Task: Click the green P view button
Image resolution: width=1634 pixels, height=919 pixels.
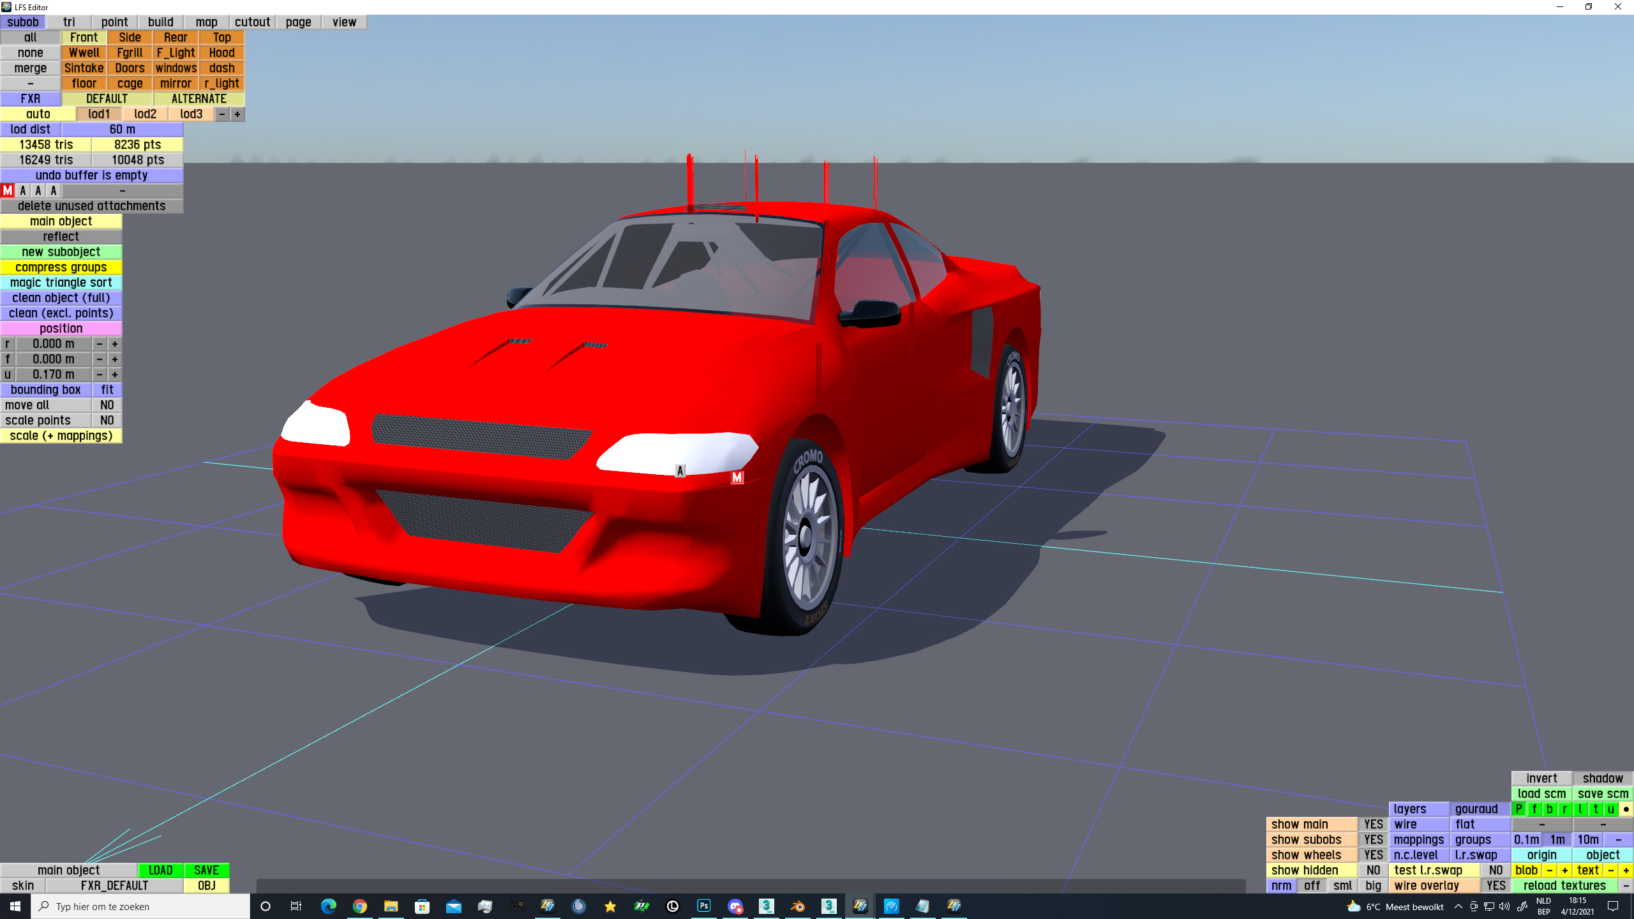Action: [x=1519, y=809]
